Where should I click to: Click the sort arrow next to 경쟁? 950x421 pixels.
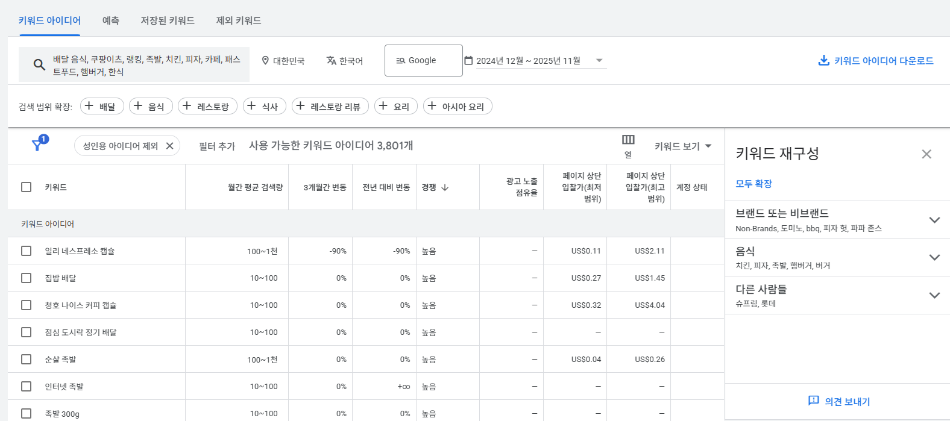(x=445, y=187)
